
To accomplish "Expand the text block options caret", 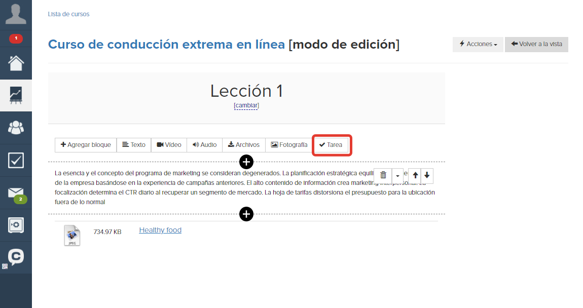I will pyautogui.click(x=397, y=175).
